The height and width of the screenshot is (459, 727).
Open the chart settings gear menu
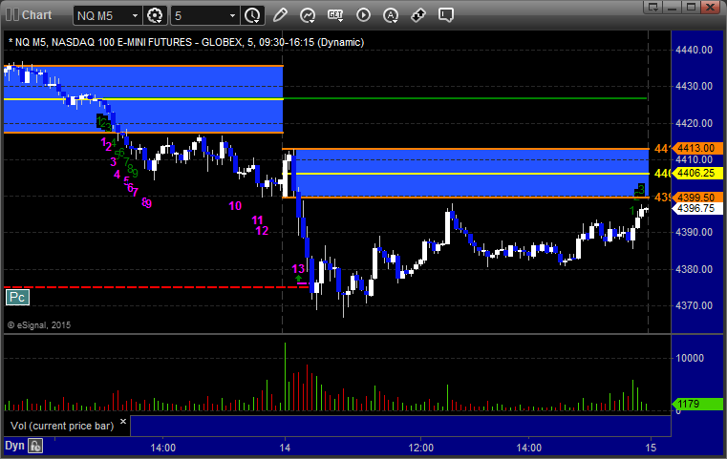tap(155, 16)
